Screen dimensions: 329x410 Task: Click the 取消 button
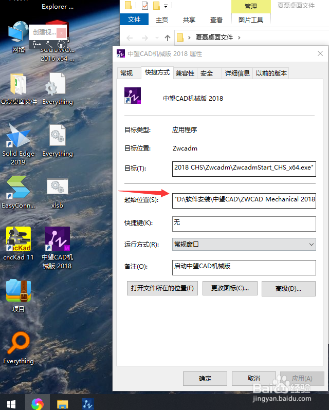click(x=253, y=379)
